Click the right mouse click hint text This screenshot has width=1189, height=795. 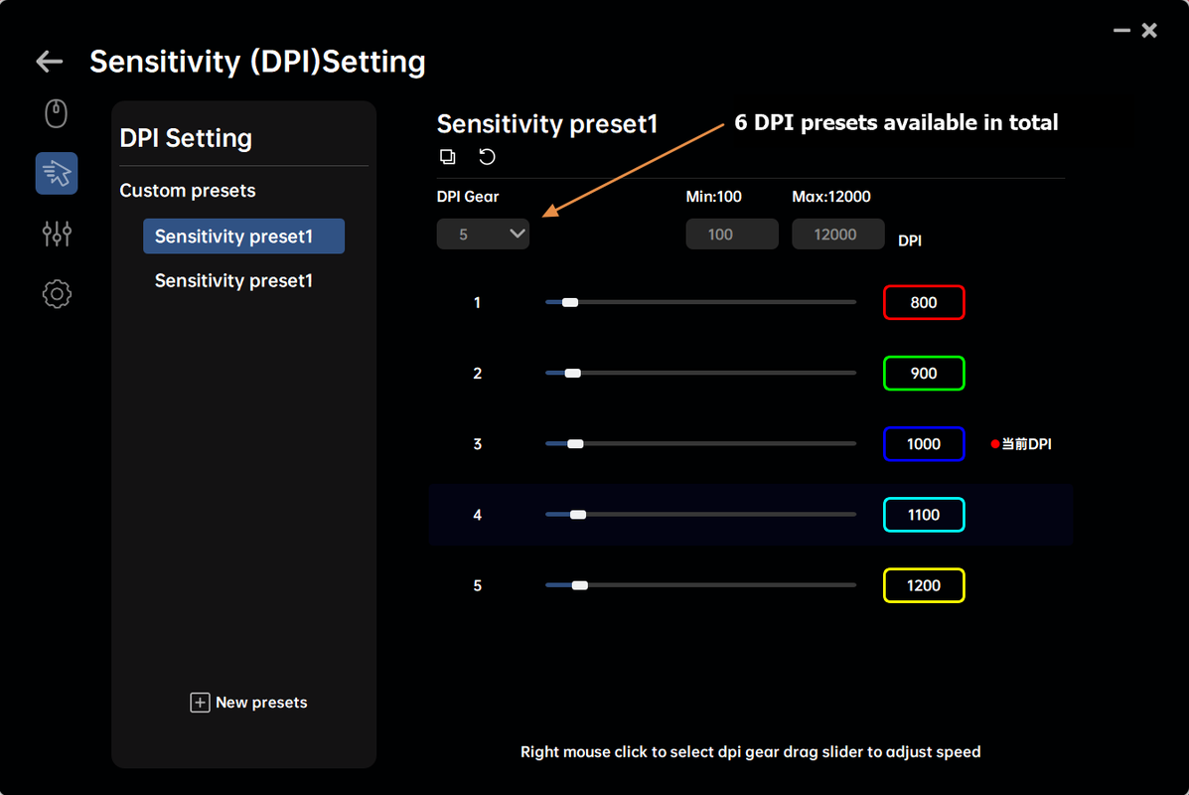click(750, 751)
